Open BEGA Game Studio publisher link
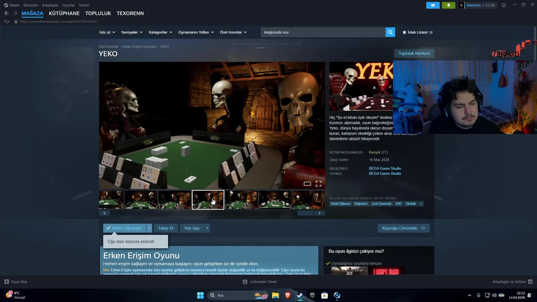Screen dimensions: 537x302 click(x=385, y=173)
